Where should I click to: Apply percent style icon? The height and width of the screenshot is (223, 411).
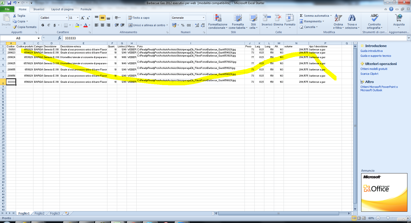pos(183,25)
